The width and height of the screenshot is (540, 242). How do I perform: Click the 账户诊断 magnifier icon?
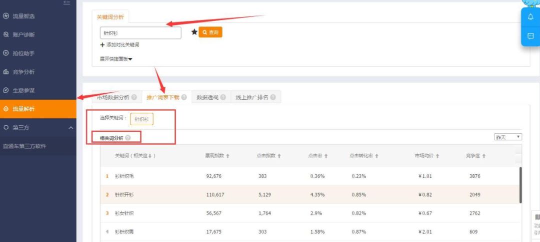(5, 35)
